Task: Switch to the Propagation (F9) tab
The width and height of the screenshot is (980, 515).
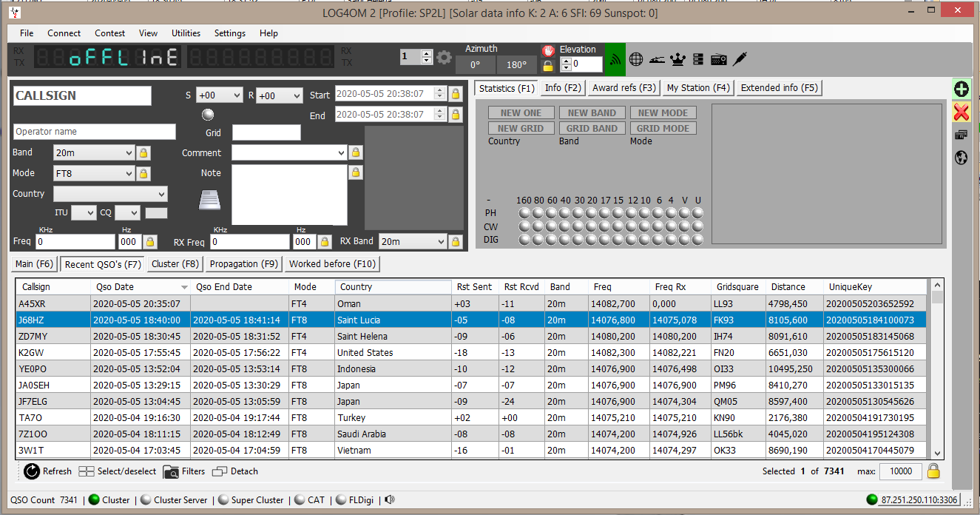Action: click(243, 264)
